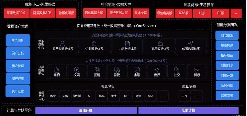
Task: Open the 数仓规划 button
Action: click(x=227, y=35)
